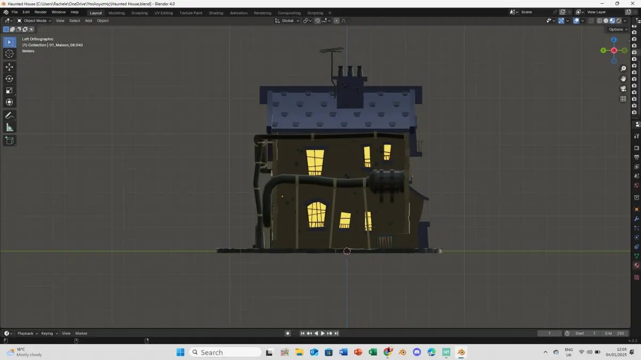Expand the viewport shading options arrow
The image size is (641, 360).
click(625, 21)
